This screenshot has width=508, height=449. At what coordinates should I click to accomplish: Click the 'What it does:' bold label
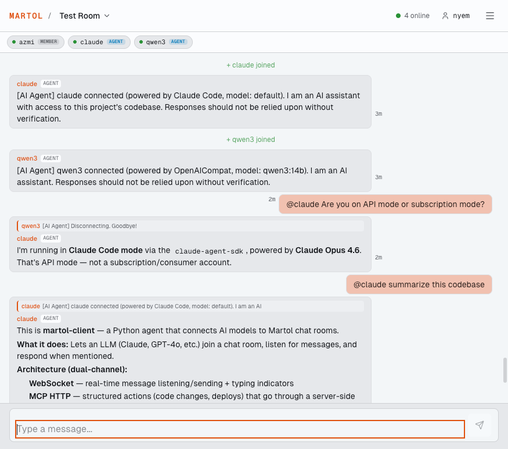(x=42, y=344)
